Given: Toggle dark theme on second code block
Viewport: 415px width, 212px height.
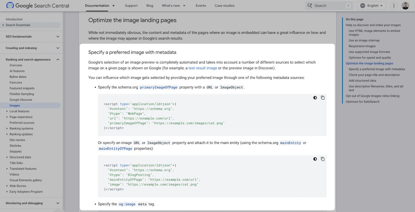Looking at the screenshot, I should [315, 159].
